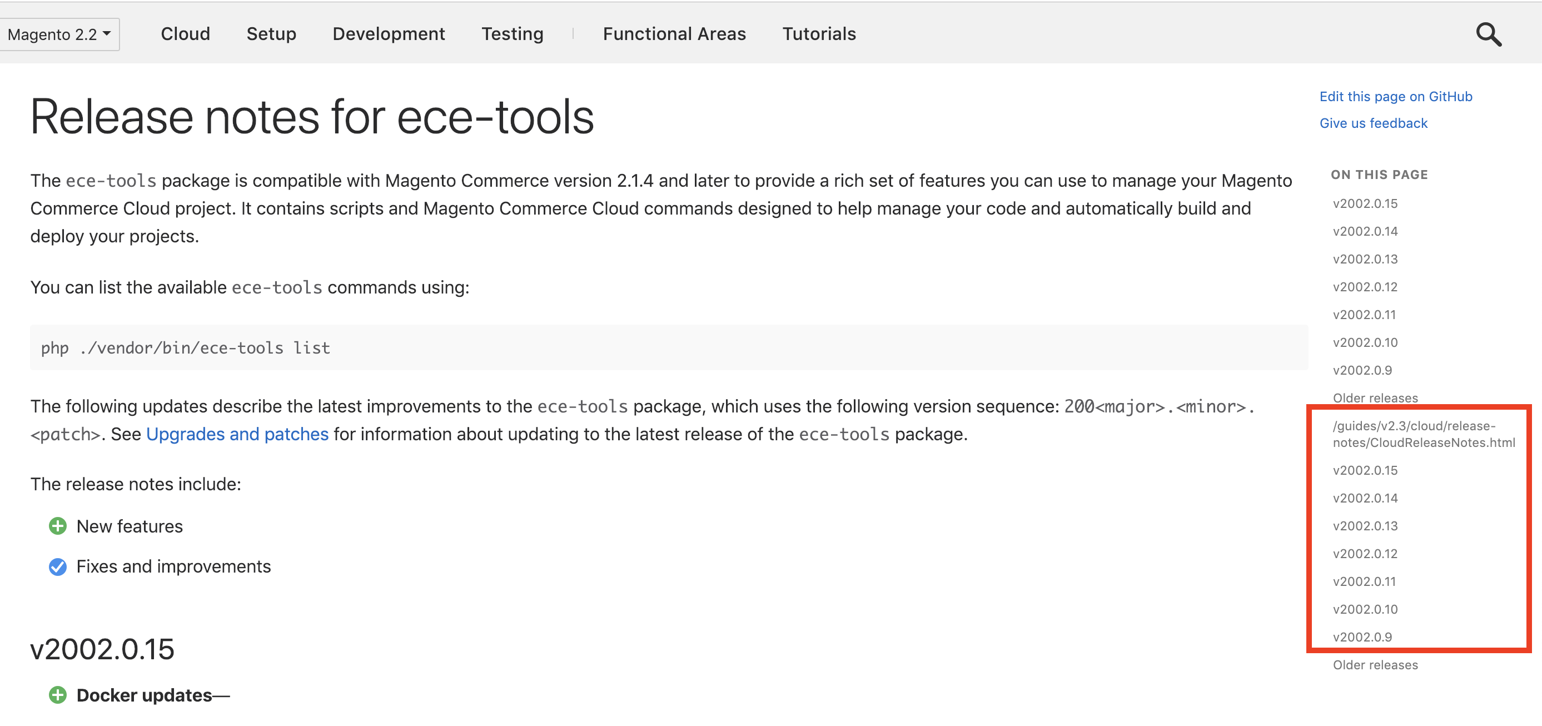Click green plus icon beside New features

(57, 526)
